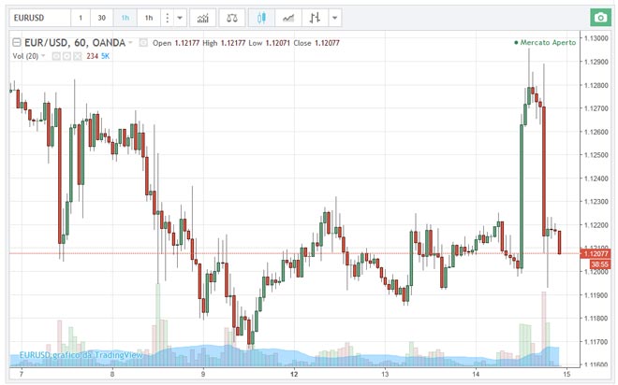
Task: Expand the chart style dropdown arrow
Action: click(x=335, y=18)
